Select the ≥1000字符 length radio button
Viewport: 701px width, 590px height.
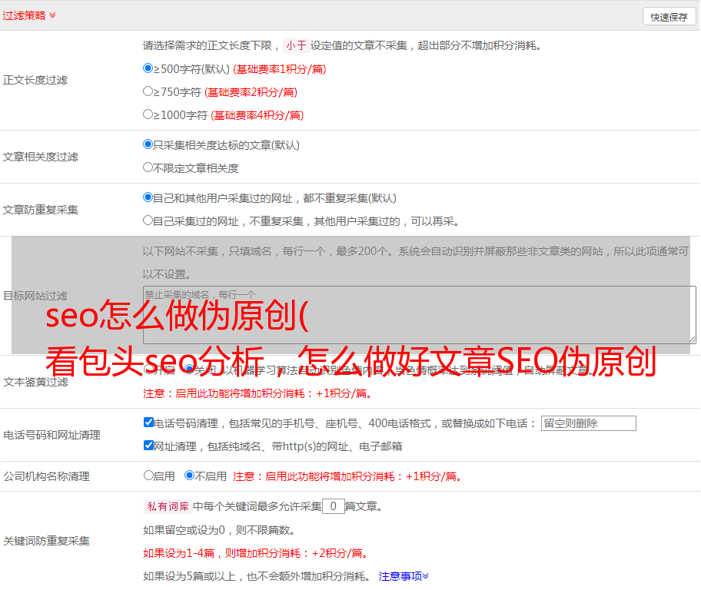coord(148,114)
